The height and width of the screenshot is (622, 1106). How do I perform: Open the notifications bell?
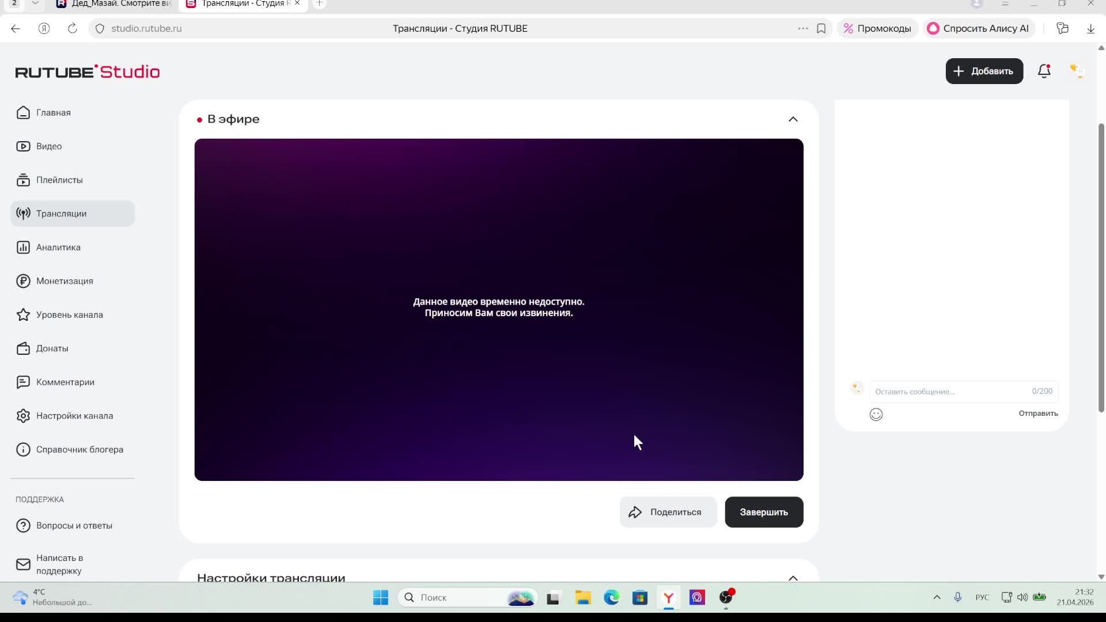1044,71
